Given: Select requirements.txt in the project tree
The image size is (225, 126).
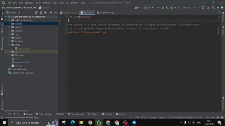Looking at the screenshot, I should click(x=22, y=62).
